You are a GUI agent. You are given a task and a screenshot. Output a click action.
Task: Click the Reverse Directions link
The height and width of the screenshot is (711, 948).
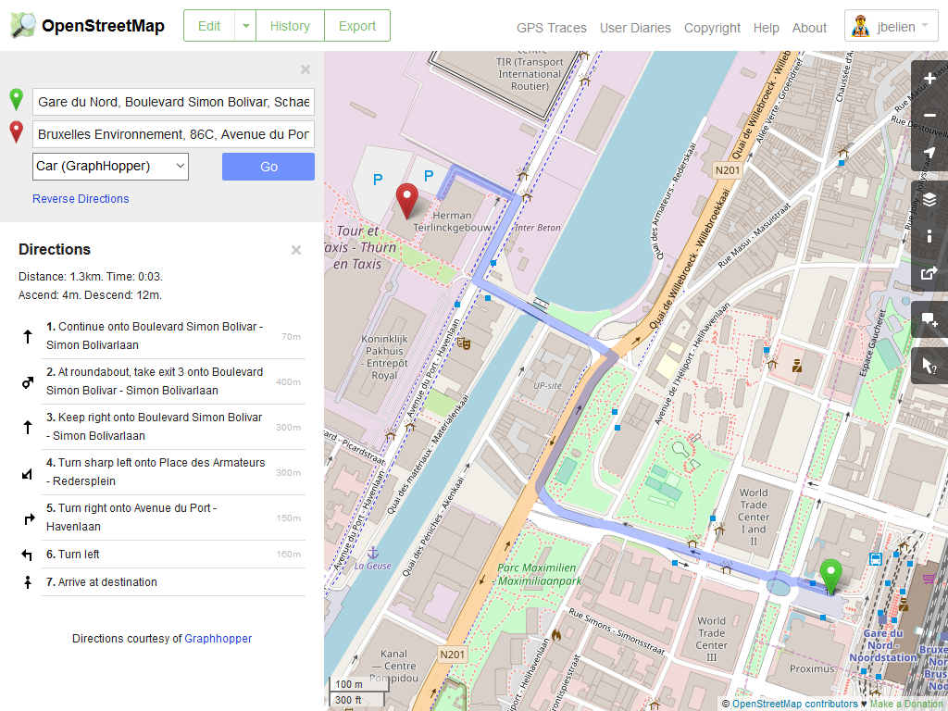(81, 199)
